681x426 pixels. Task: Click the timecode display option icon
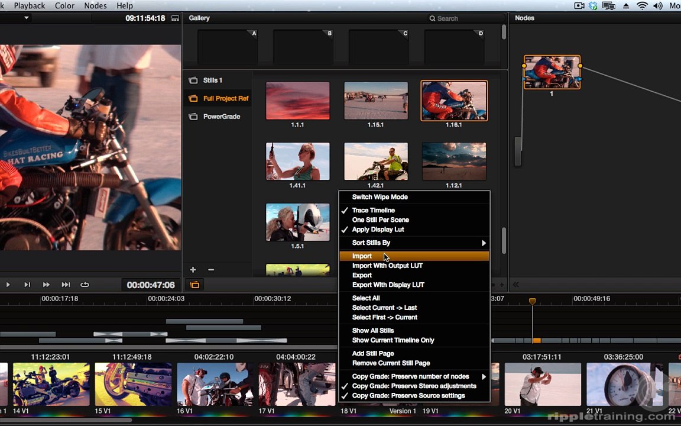pos(175,18)
